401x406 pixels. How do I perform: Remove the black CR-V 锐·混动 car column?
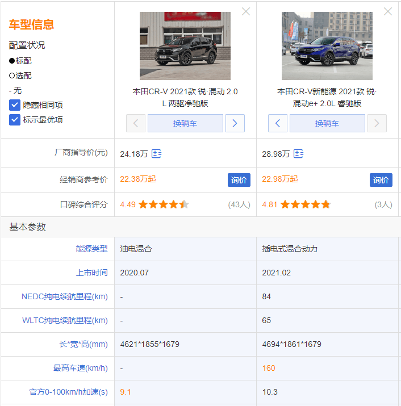[x=245, y=11]
